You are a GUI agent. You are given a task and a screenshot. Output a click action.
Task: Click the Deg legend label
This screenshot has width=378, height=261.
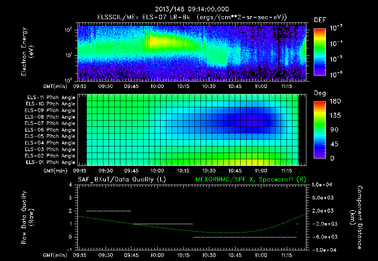320,93
